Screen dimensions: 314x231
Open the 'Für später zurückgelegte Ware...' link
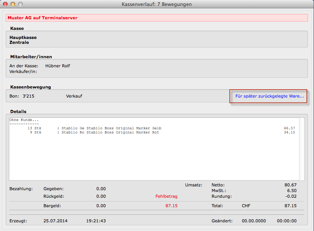click(269, 96)
